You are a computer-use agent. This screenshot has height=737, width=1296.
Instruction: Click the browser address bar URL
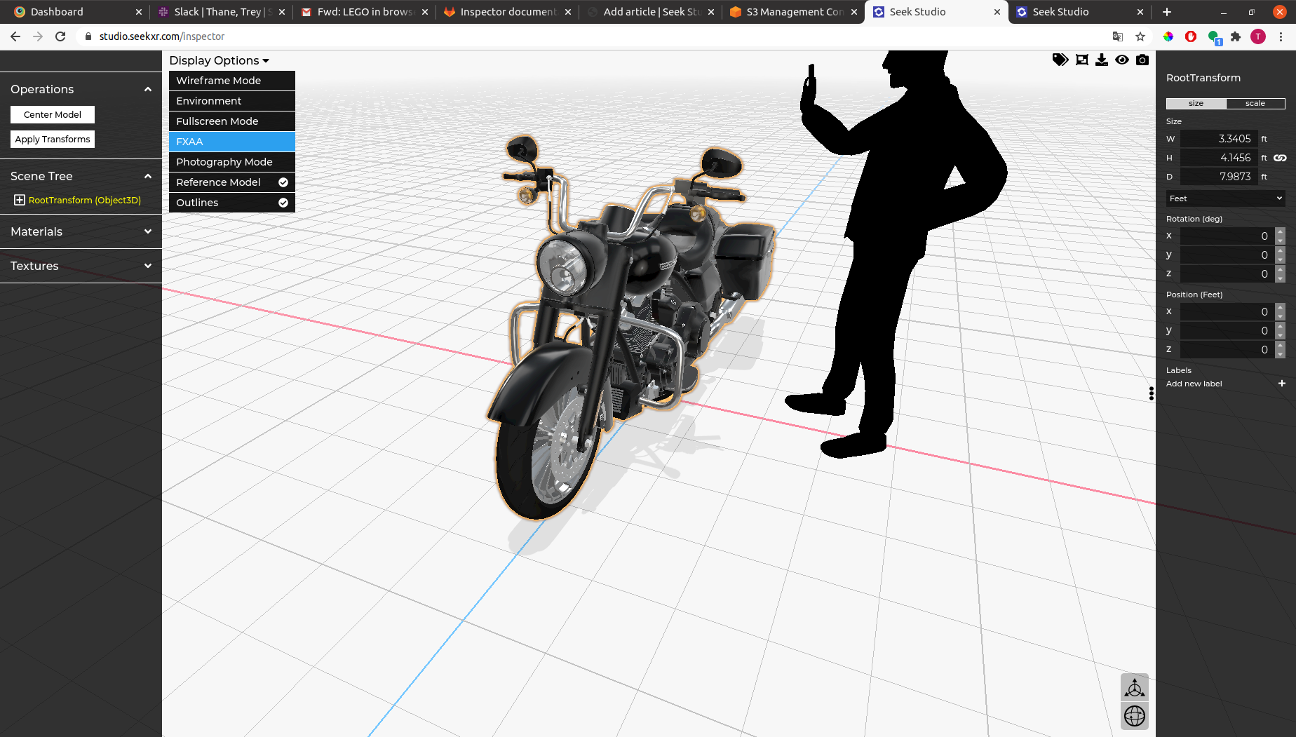tap(162, 36)
